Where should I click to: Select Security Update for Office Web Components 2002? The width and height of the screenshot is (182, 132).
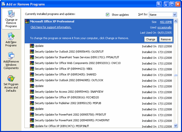tap(99, 63)
